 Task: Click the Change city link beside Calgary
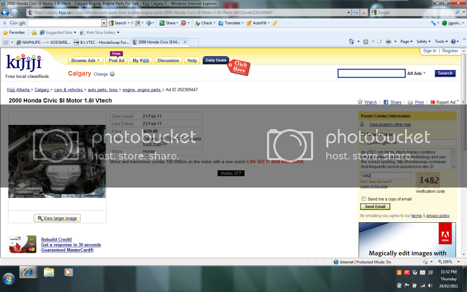click(101, 74)
